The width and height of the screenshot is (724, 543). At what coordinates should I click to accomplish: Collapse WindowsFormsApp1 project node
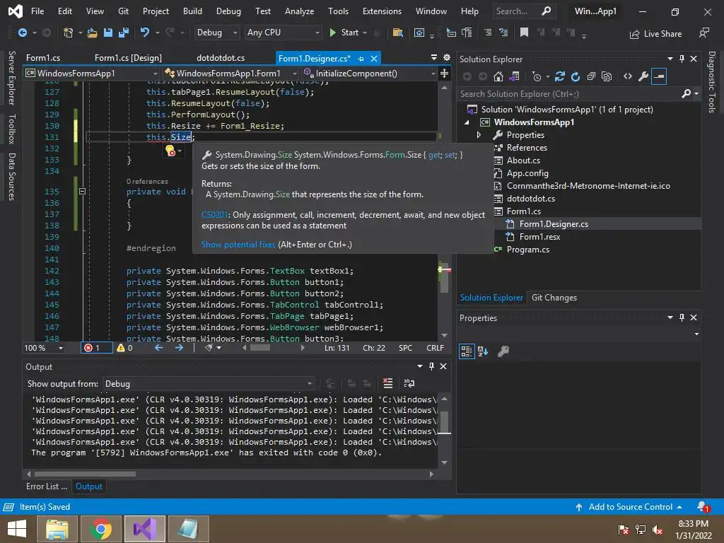tap(467, 122)
